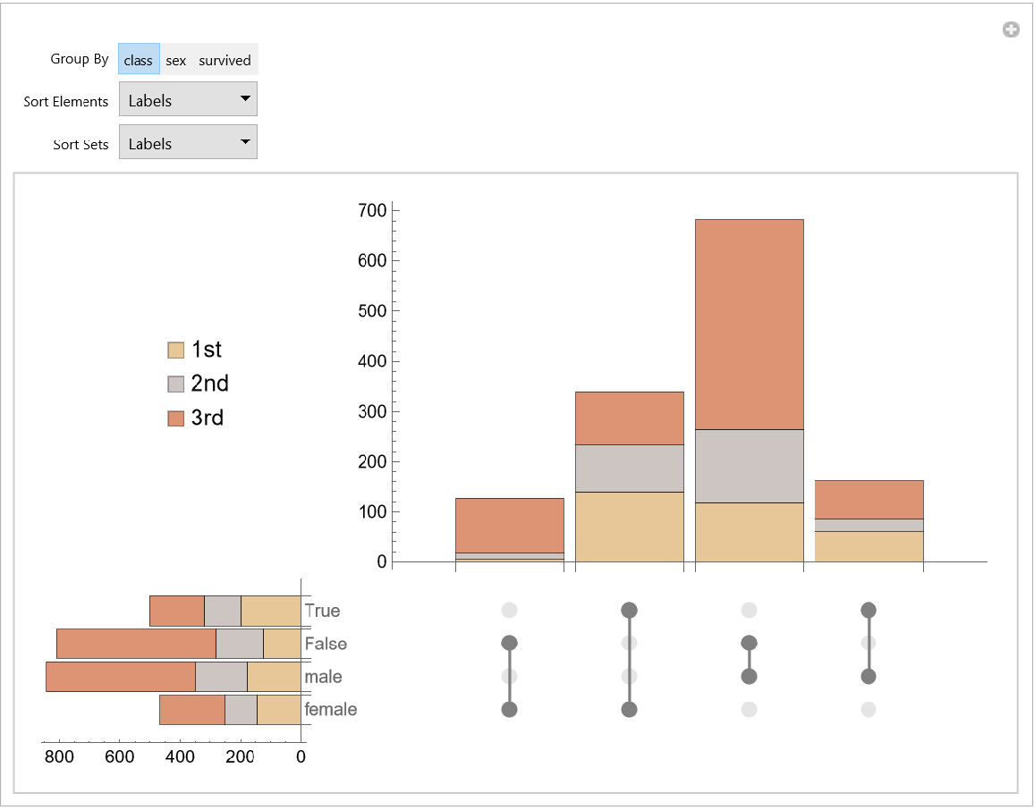Click the dark dot in first column False row
The image size is (1034, 810).
point(510,644)
